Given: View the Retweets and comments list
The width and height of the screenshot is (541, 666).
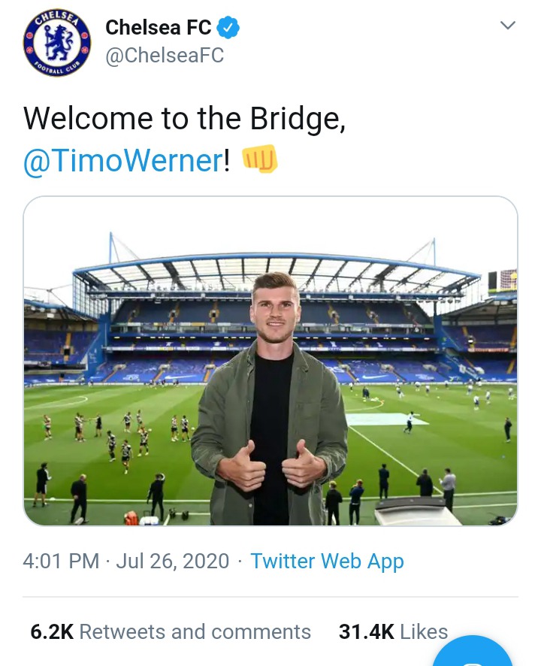Looking at the screenshot, I should tap(195, 632).
